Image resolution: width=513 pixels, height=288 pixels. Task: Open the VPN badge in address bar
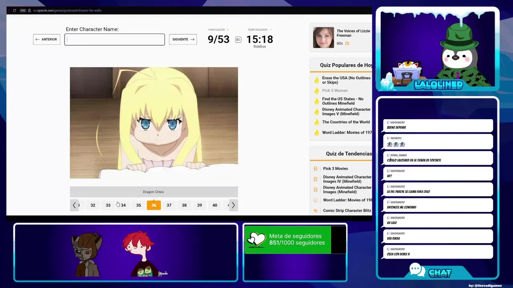click(x=23, y=10)
